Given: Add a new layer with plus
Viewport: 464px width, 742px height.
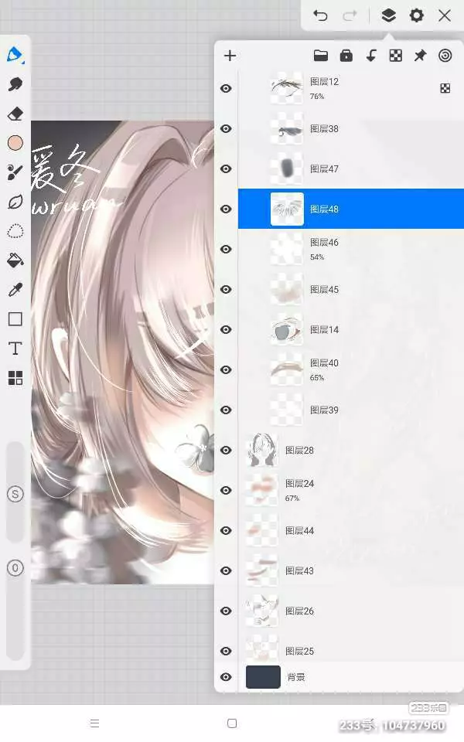Looking at the screenshot, I should [x=230, y=56].
